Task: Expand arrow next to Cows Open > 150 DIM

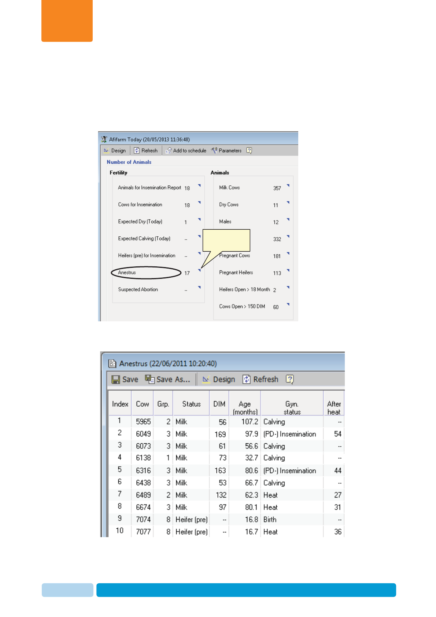Action: coord(288,304)
